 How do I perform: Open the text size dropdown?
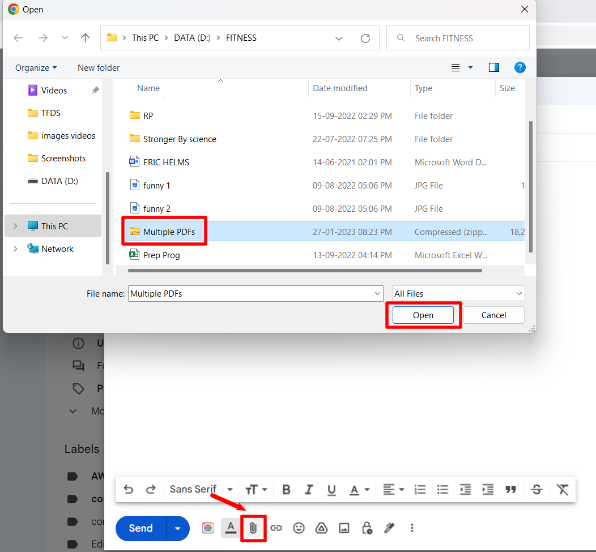pos(256,490)
